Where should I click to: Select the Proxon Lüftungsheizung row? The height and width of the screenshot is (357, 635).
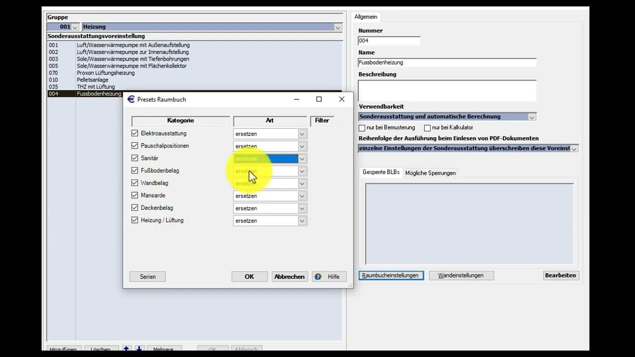tap(194, 73)
